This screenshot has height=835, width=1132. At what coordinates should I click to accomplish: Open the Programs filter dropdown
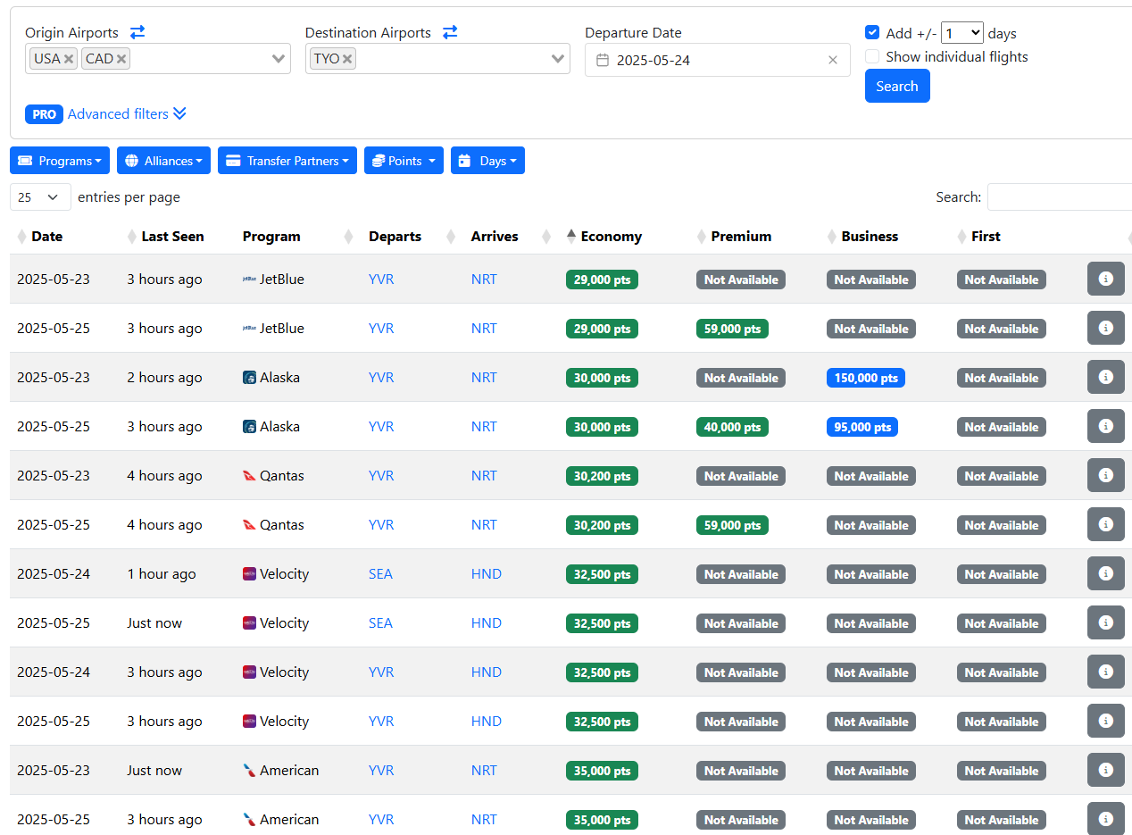pyautogui.click(x=60, y=161)
